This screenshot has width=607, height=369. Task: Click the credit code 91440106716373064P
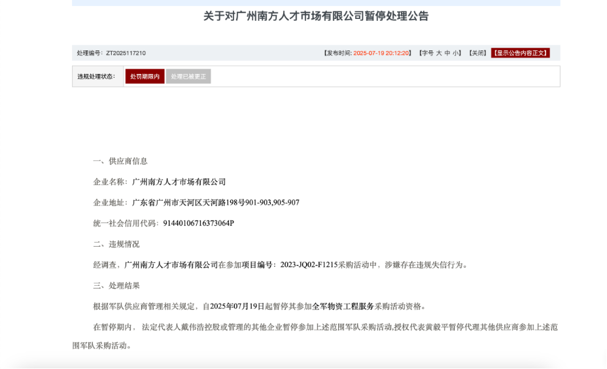point(198,223)
